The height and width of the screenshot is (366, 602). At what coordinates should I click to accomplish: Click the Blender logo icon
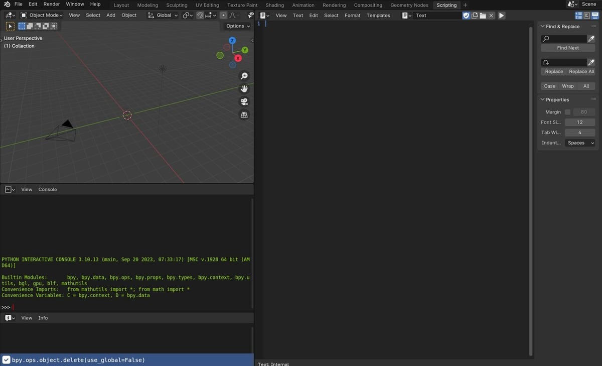(x=7, y=4)
